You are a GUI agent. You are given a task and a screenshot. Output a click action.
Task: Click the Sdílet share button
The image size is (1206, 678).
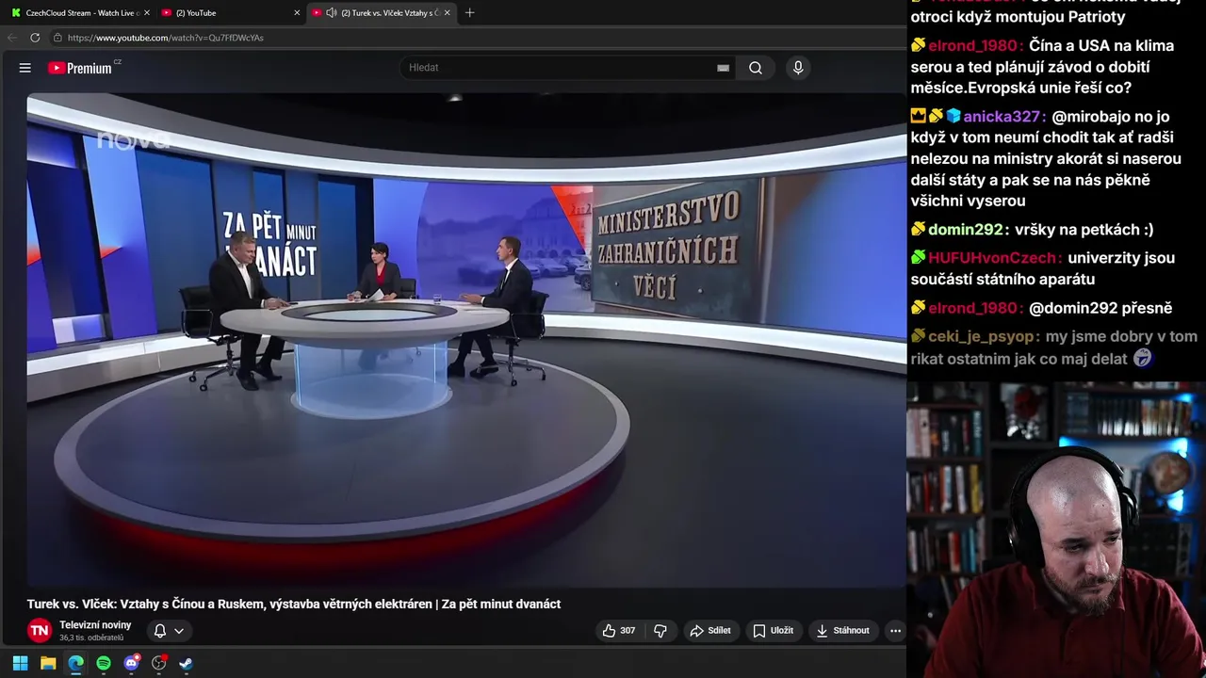(x=710, y=630)
